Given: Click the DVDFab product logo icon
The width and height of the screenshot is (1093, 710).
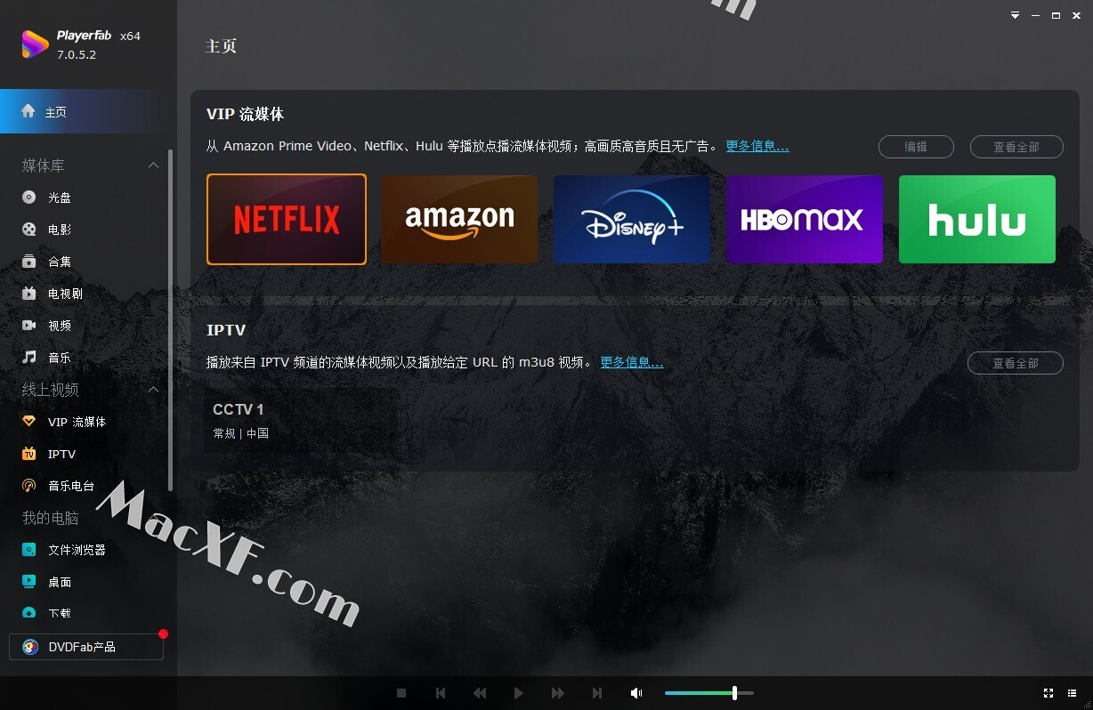Looking at the screenshot, I should point(30,647).
